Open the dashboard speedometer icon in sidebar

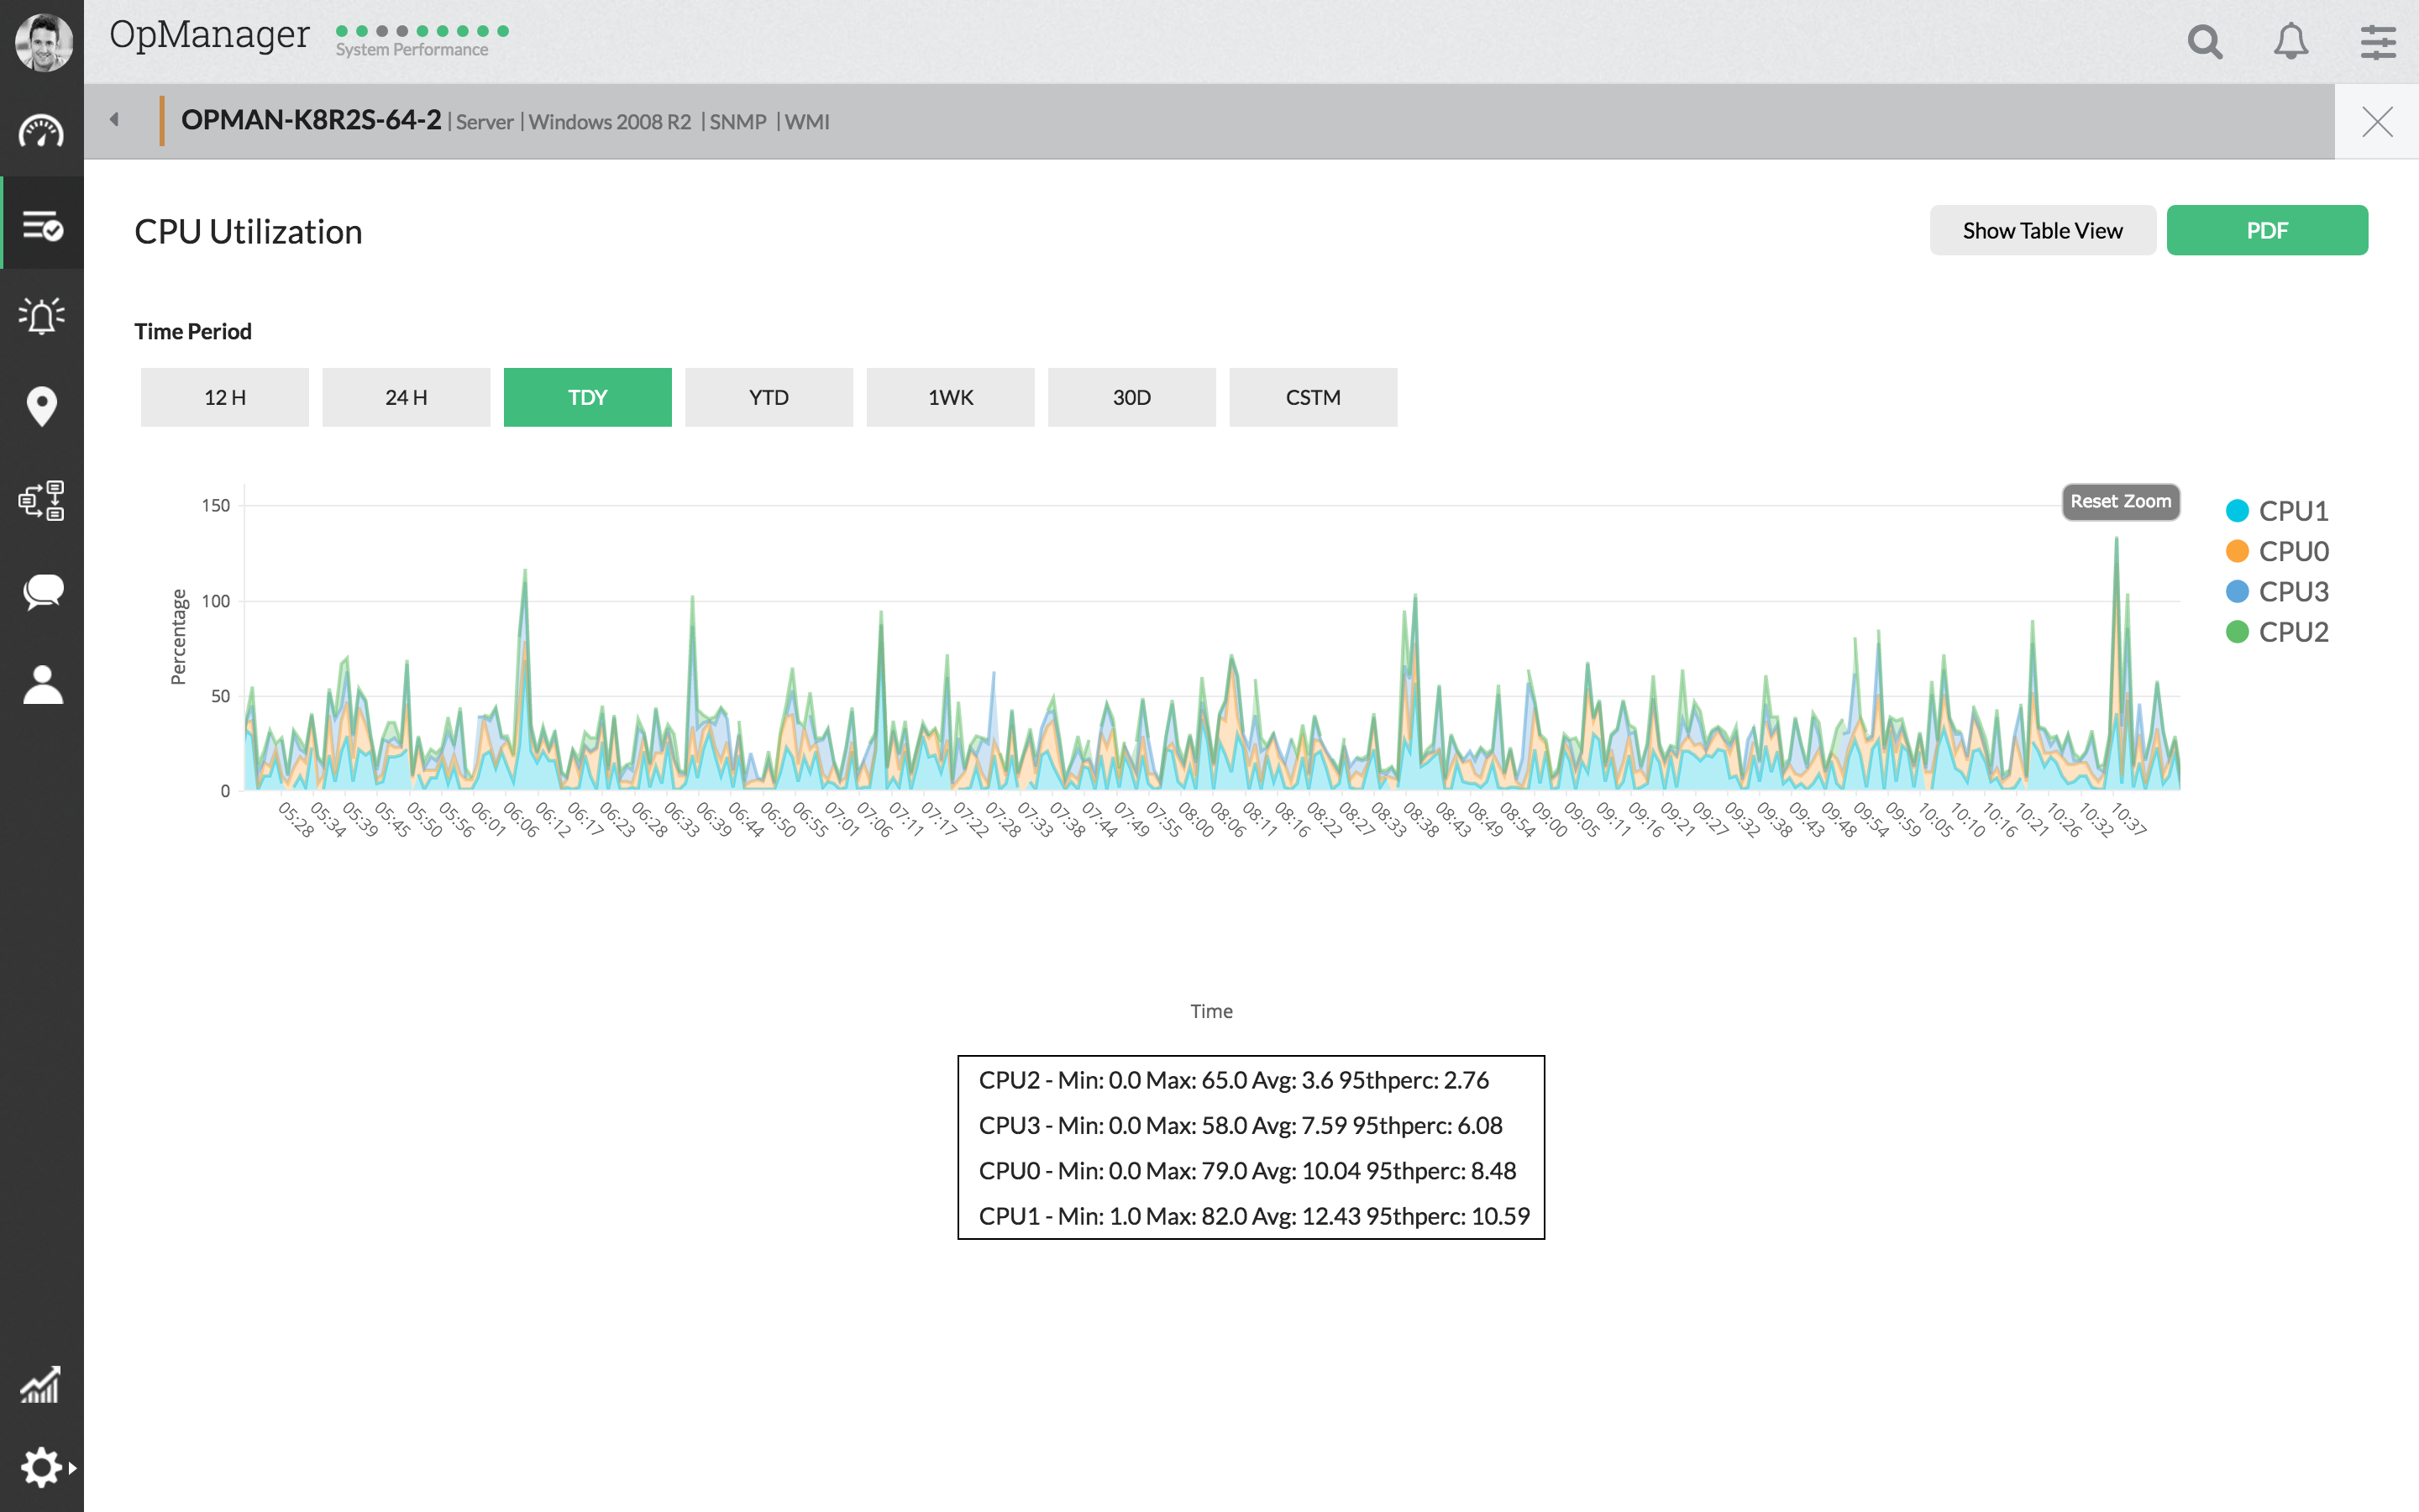point(41,131)
